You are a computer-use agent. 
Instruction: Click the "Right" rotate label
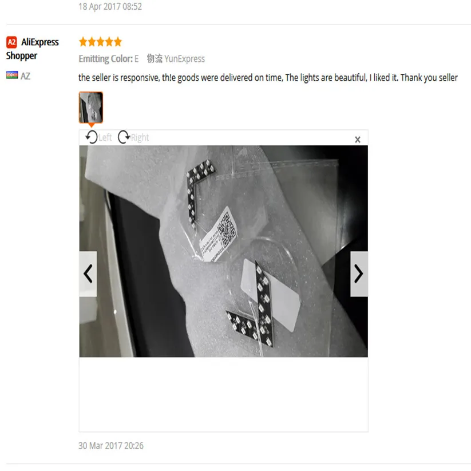pos(140,137)
